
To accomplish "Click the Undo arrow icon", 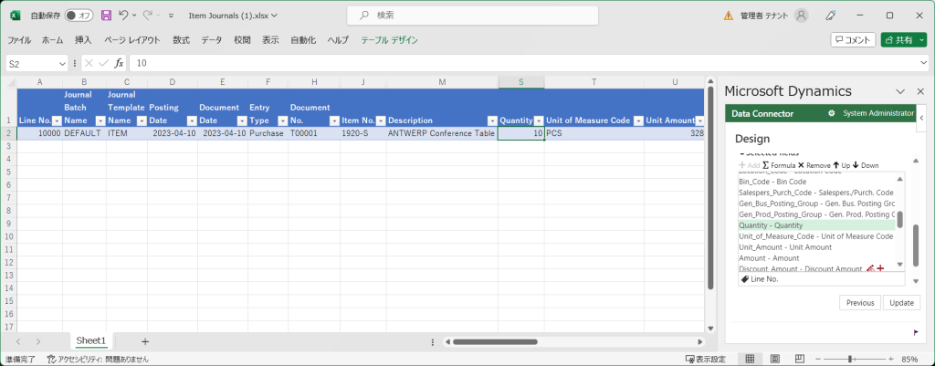I will point(123,15).
